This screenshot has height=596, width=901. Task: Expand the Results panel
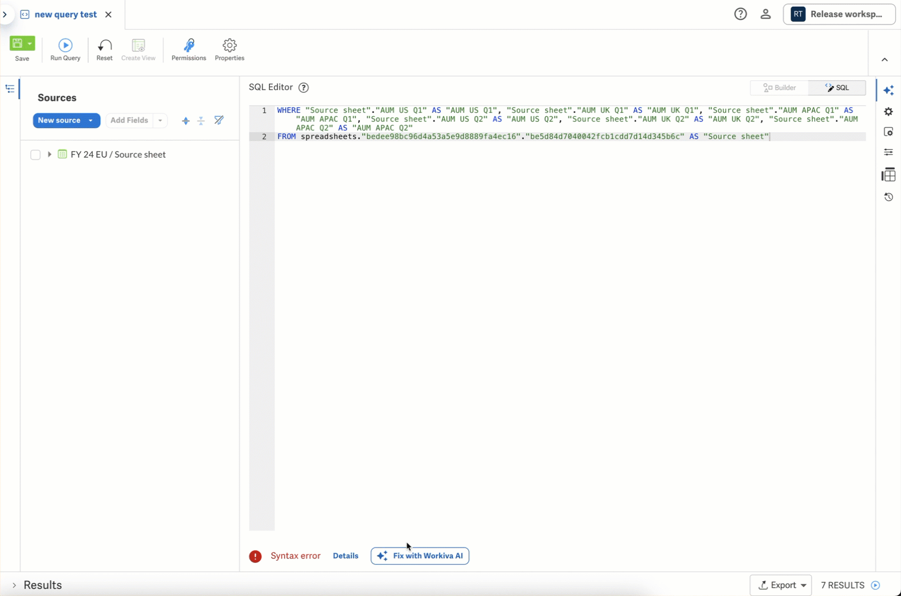(14, 585)
